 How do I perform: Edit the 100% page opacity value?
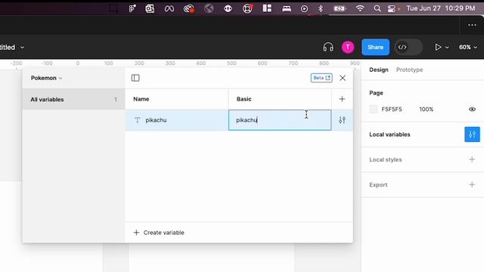426,109
